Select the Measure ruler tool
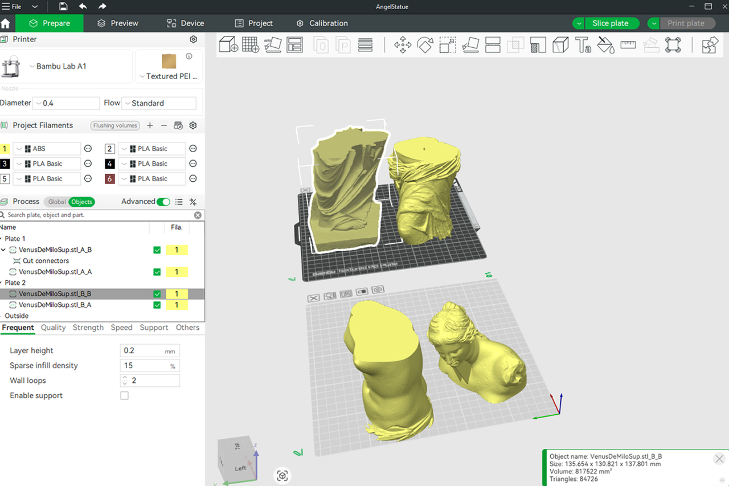Viewport: 729px width, 486px height. [628, 45]
